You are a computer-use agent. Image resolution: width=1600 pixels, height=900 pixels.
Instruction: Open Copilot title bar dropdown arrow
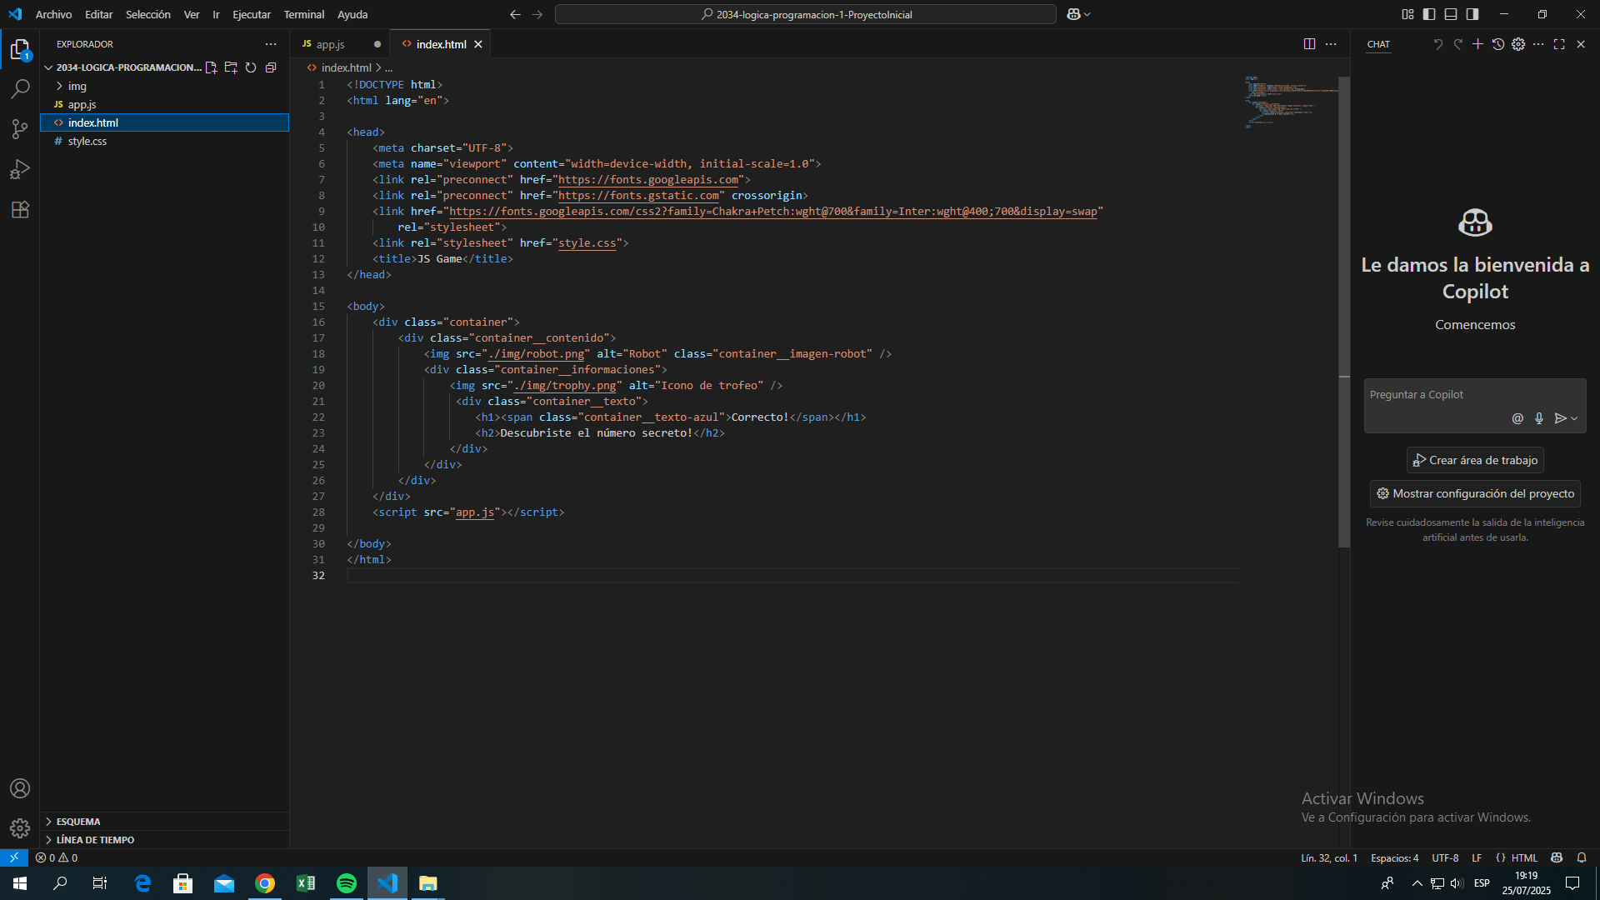1087,14
